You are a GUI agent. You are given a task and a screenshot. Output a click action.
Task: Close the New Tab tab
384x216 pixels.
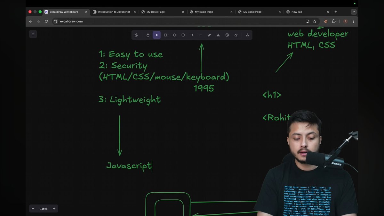pyautogui.click(x=328, y=12)
